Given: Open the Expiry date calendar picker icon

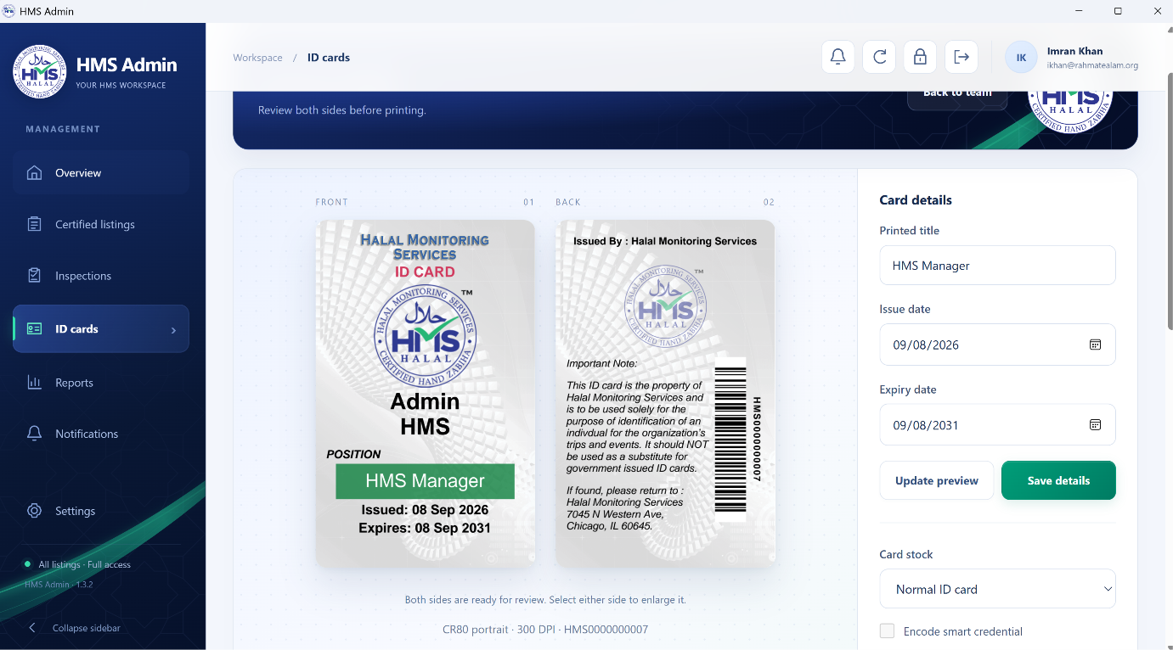Looking at the screenshot, I should pyautogui.click(x=1095, y=424).
